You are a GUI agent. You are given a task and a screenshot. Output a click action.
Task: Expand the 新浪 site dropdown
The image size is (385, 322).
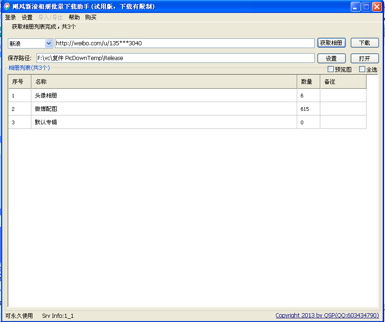pos(49,43)
